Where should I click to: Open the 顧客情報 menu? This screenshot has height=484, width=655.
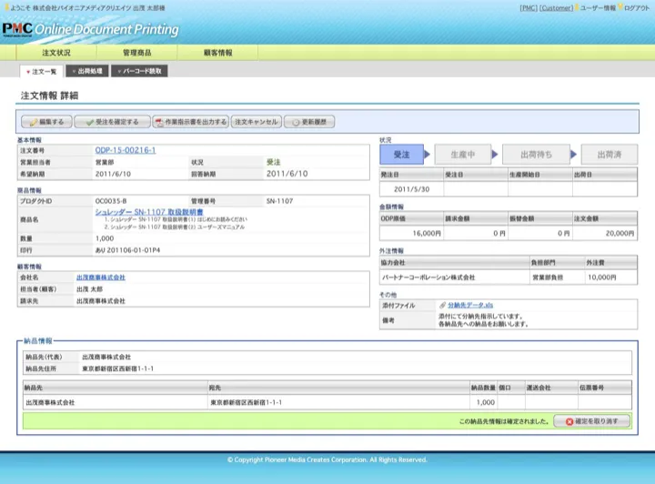tap(217, 53)
